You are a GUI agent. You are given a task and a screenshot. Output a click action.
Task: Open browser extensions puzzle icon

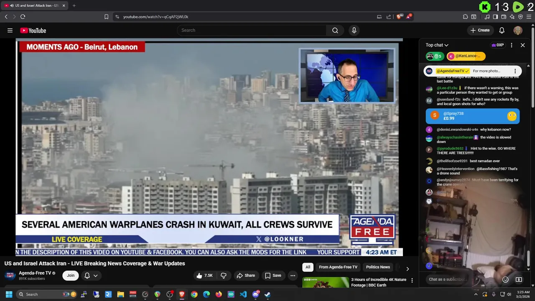pos(465,17)
